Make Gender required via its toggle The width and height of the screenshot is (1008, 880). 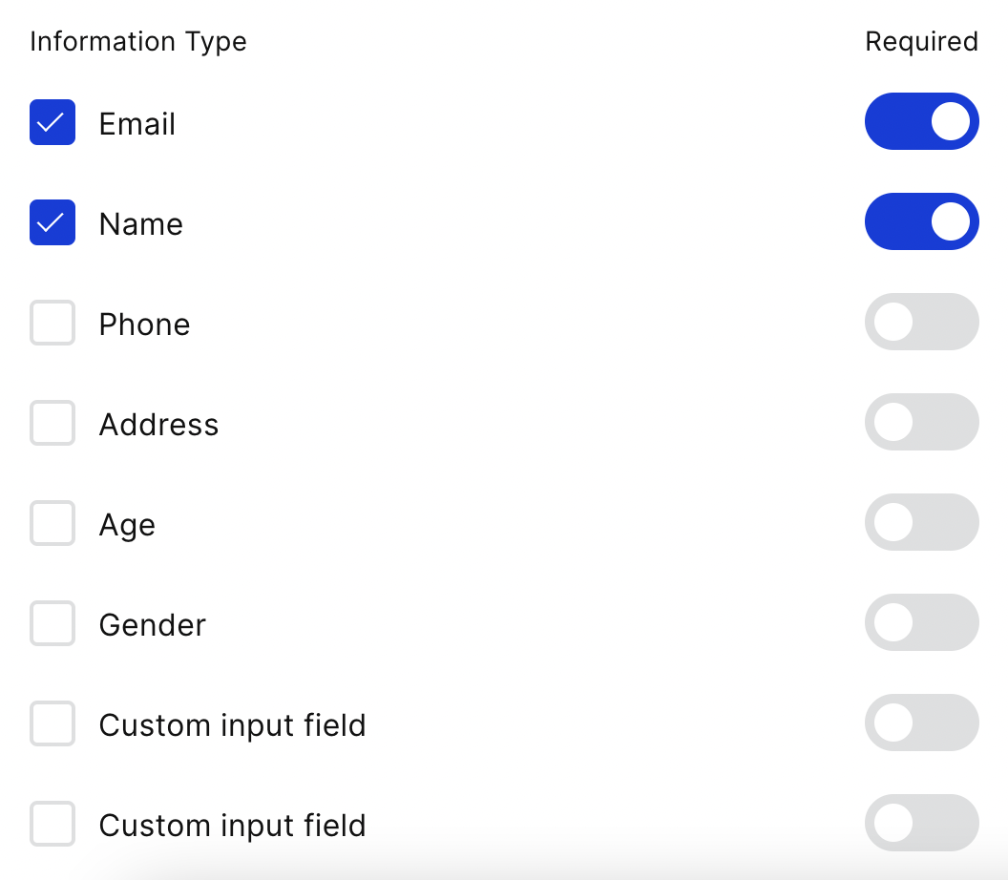pos(922,623)
